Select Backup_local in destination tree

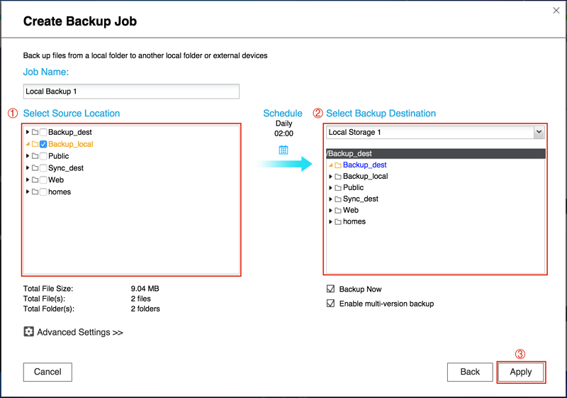coord(365,176)
